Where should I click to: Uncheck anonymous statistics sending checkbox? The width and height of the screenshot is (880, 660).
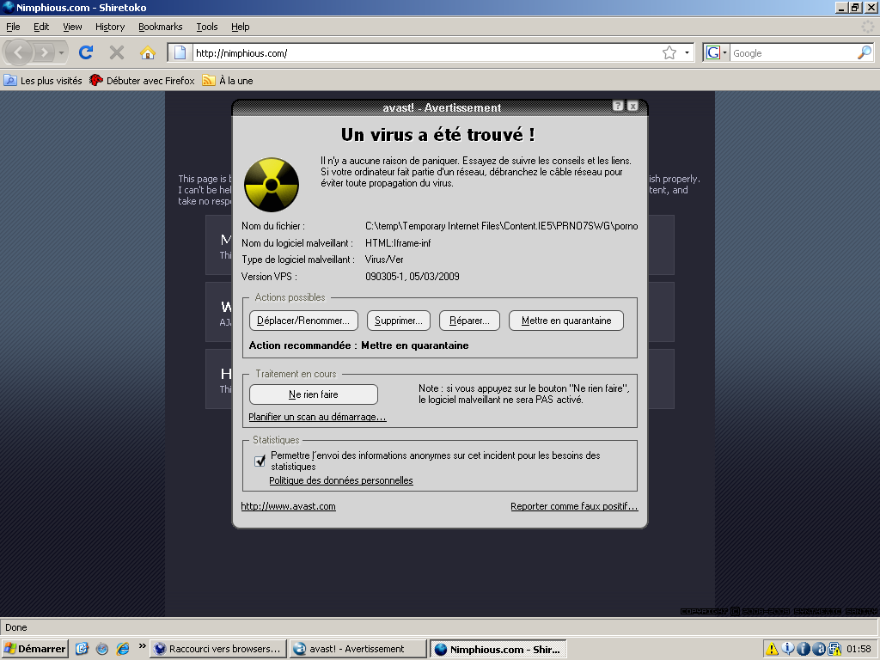pyautogui.click(x=260, y=461)
